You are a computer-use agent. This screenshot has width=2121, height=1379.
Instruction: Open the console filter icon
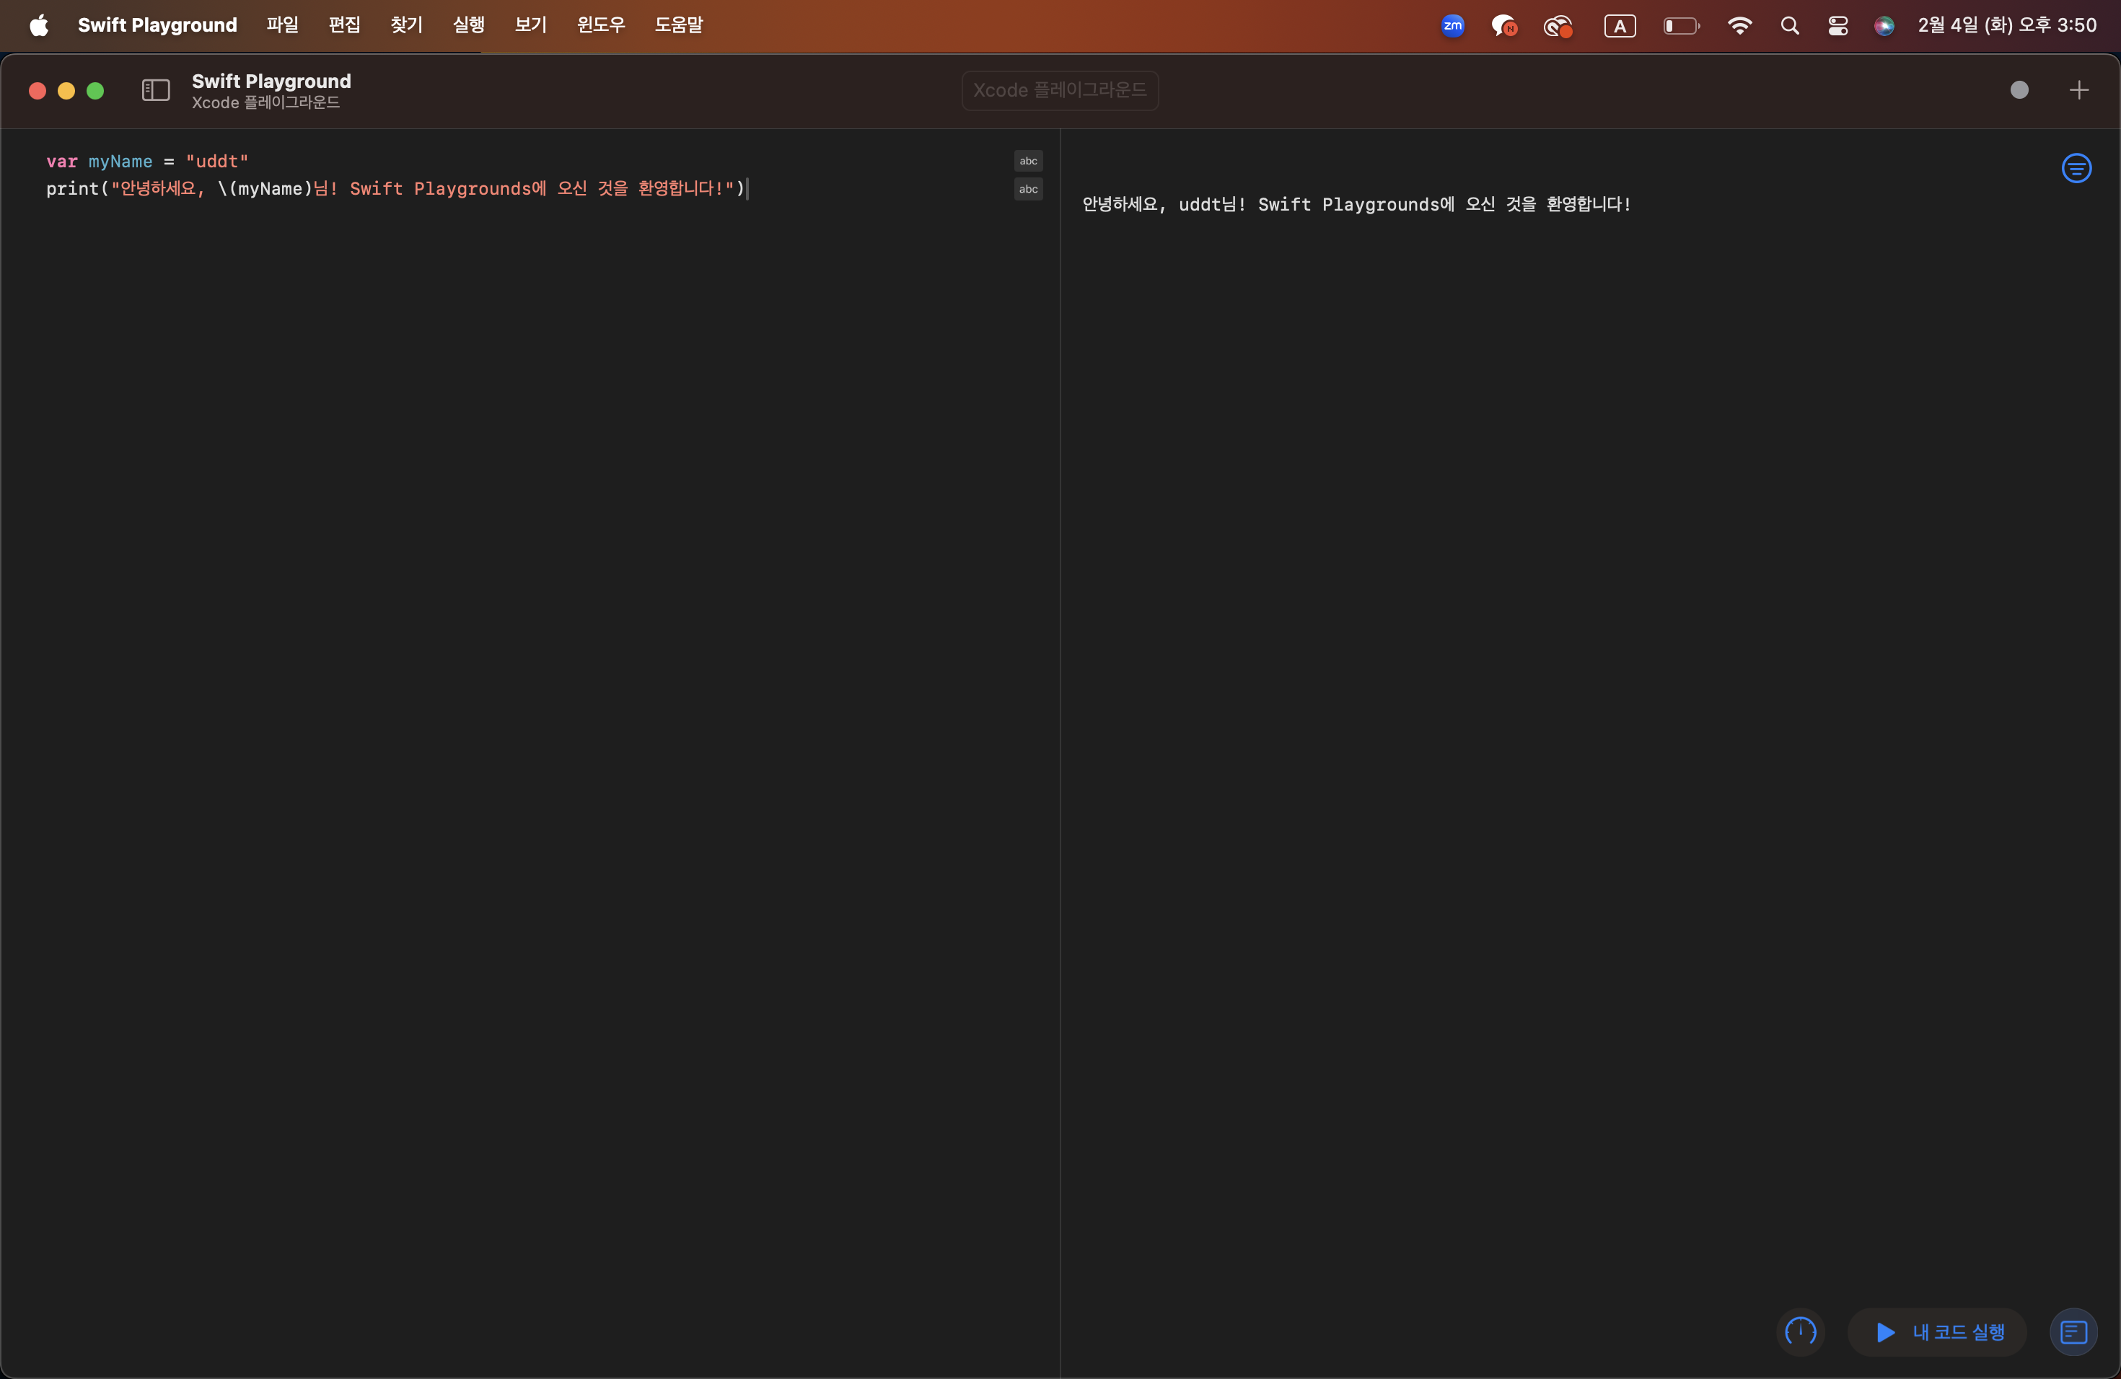pyautogui.click(x=2076, y=168)
